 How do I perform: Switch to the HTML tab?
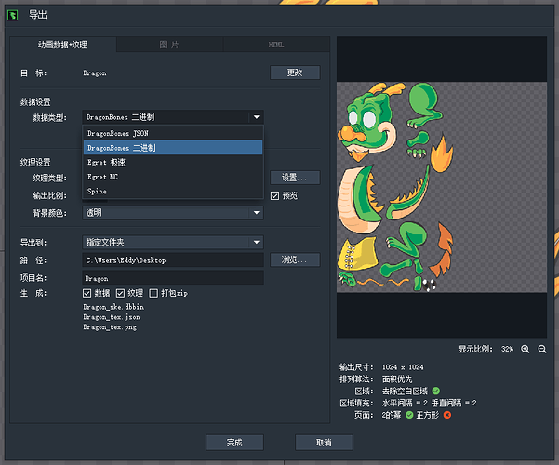276,45
